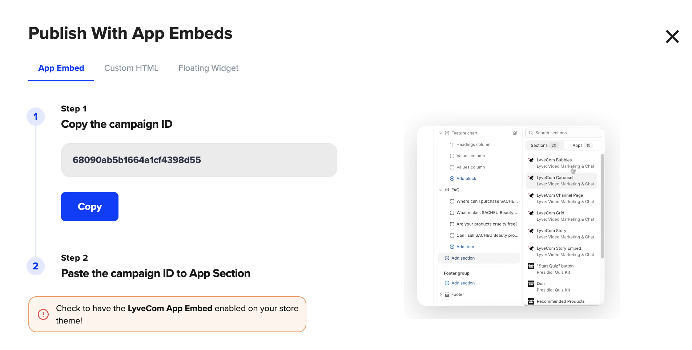Click the LyveCom Story Embed icon
The height and width of the screenshot is (350, 692).
point(531,249)
